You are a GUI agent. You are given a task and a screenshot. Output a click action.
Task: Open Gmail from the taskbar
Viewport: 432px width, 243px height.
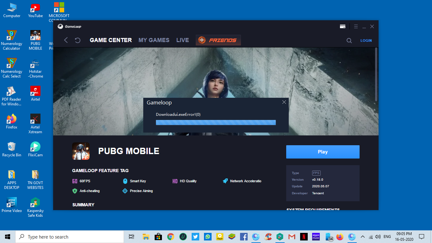(x=292, y=237)
